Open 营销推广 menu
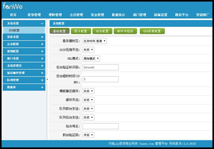The width and height of the screenshot is (214, 149). (x=203, y=15)
